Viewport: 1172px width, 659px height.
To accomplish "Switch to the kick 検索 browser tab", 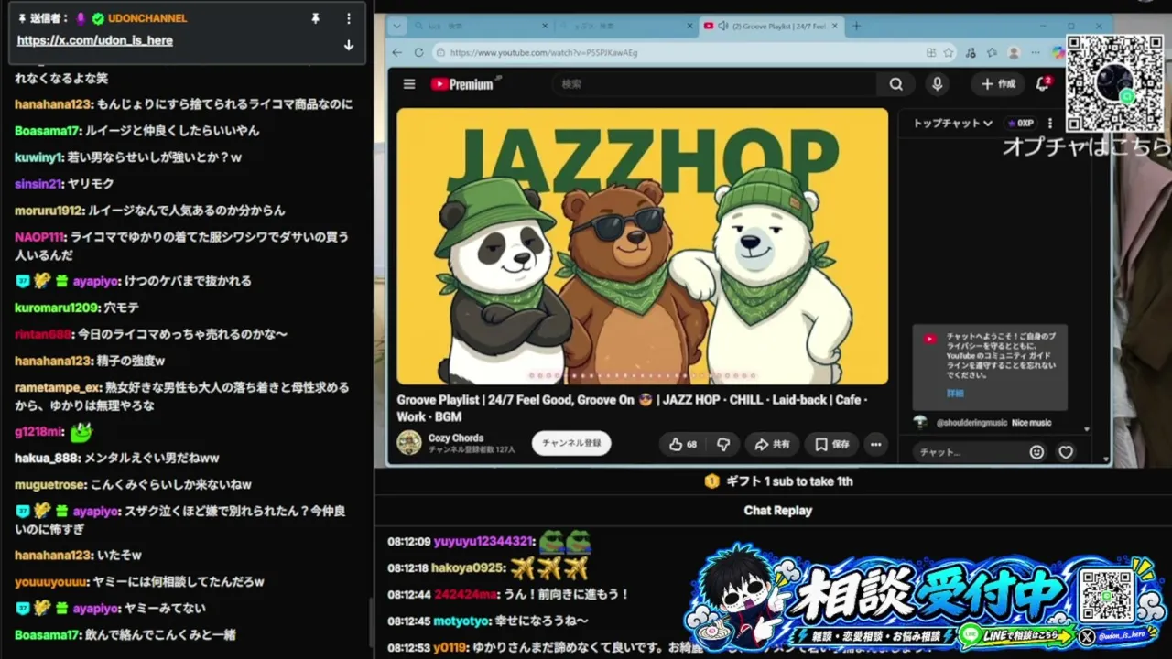I will click(x=481, y=27).
